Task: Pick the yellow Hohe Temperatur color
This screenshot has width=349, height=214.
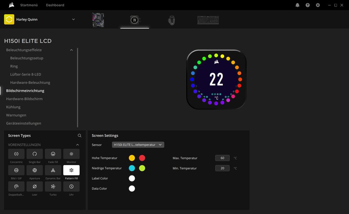Action: pyautogui.click(x=132, y=158)
